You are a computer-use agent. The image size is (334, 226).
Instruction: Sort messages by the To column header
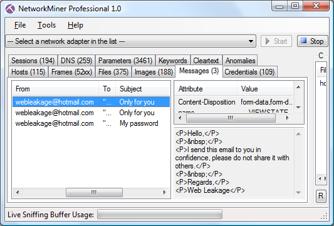pos(107,89)
